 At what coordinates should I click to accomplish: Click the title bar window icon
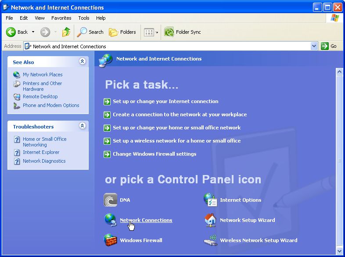[x=6, y=7]
